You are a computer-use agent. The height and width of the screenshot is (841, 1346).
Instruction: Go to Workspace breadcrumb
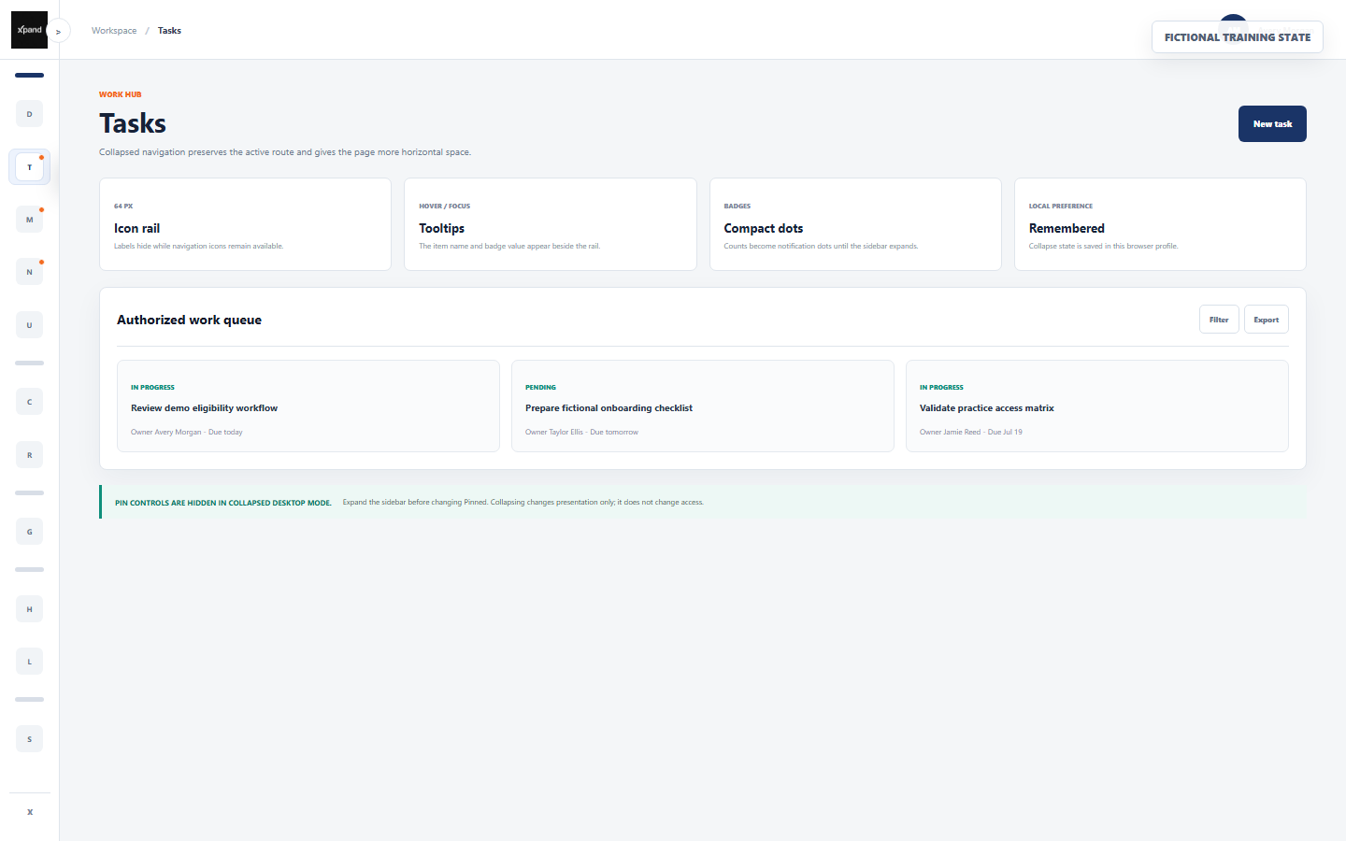point(114,31)
